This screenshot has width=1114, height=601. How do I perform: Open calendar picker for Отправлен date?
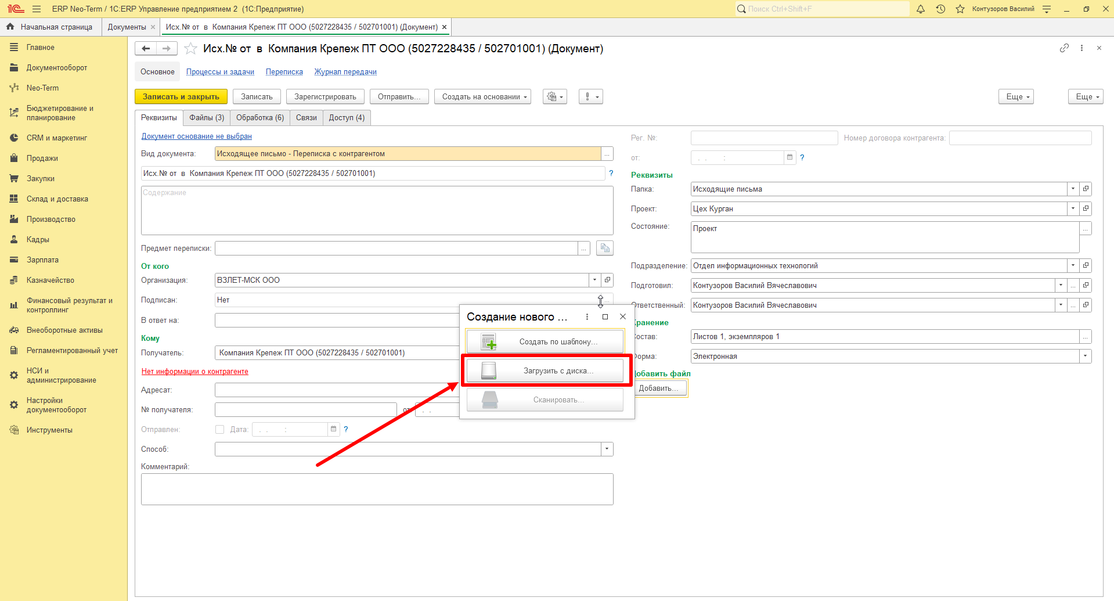333,429
